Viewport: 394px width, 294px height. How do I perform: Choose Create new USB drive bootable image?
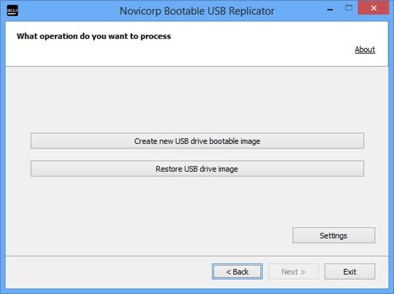click(197, 141)
